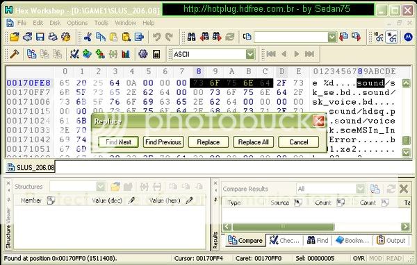Open Find with the binoculars icon
417x265 pixels.
(191, 37)
